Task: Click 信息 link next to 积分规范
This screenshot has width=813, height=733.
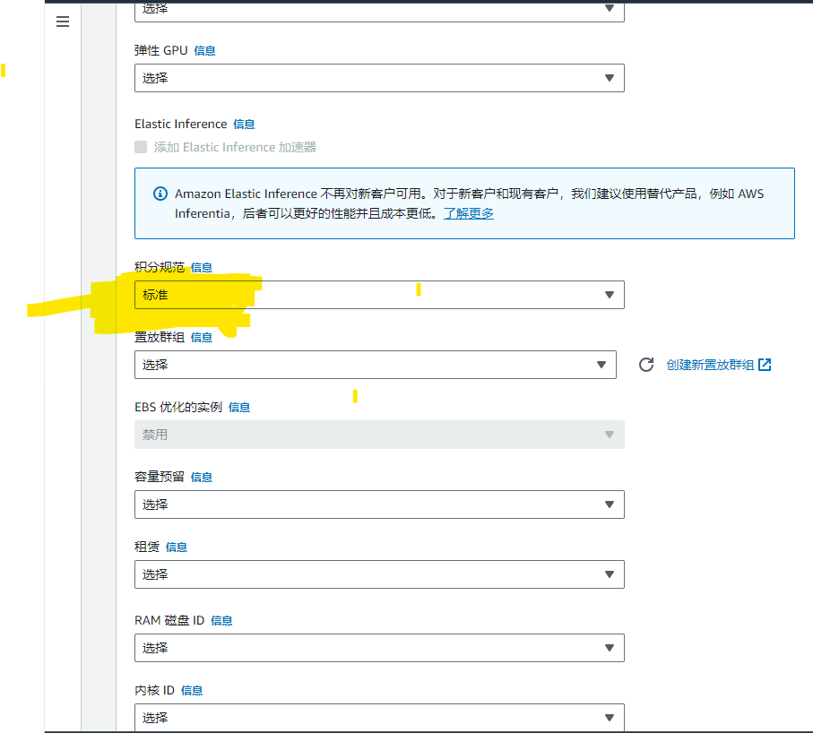Action: tap(202, 267)
